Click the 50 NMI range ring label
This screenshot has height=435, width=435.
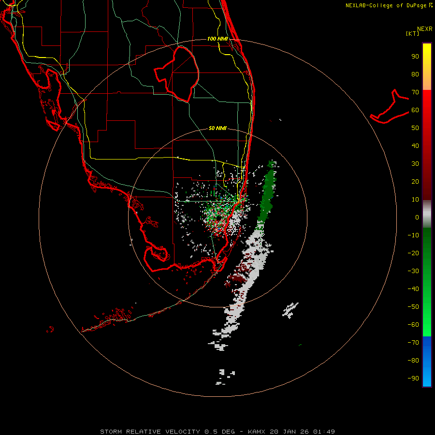point(217,128)
